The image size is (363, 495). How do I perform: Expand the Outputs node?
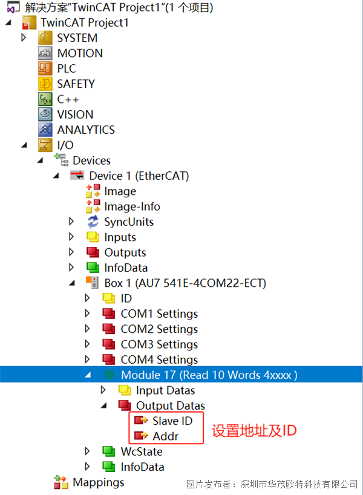[x=71, y=252]
